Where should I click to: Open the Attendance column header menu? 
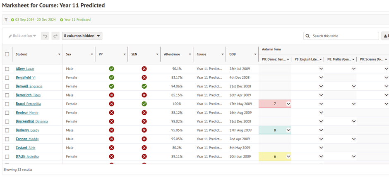click(x=190, y=54)
